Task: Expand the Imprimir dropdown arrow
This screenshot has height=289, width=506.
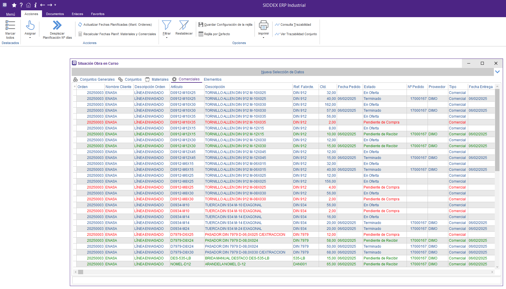Action: tap(263, 38)
